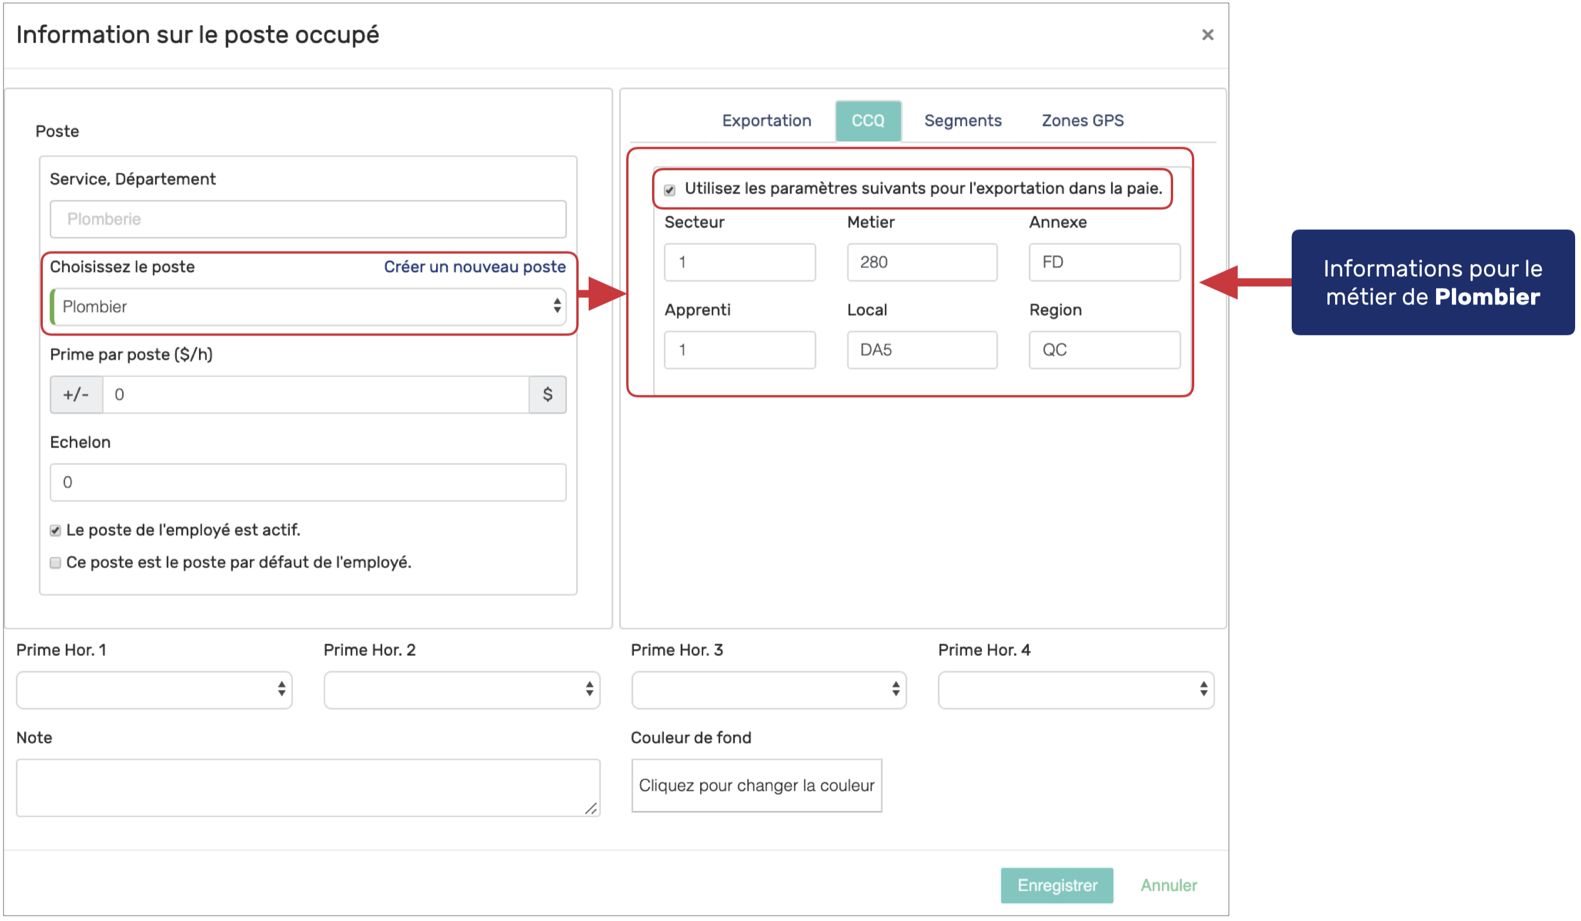The width and height of the screenshot is (1581, 921).
Task: Toggle the payroll export parameters checkbox
Action: tap(670, 190)
